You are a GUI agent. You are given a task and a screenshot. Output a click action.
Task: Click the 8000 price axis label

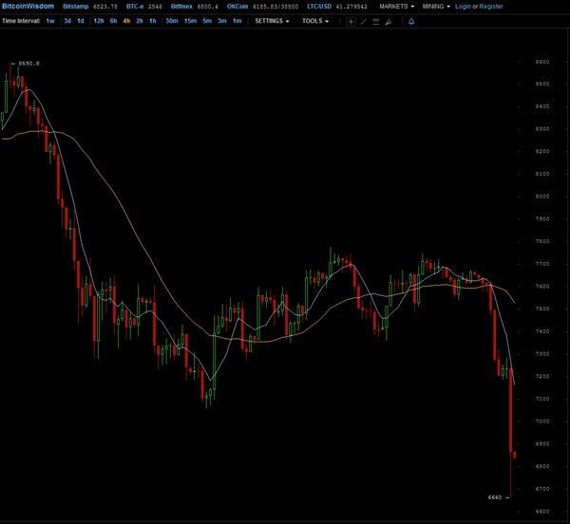point(542,196)
